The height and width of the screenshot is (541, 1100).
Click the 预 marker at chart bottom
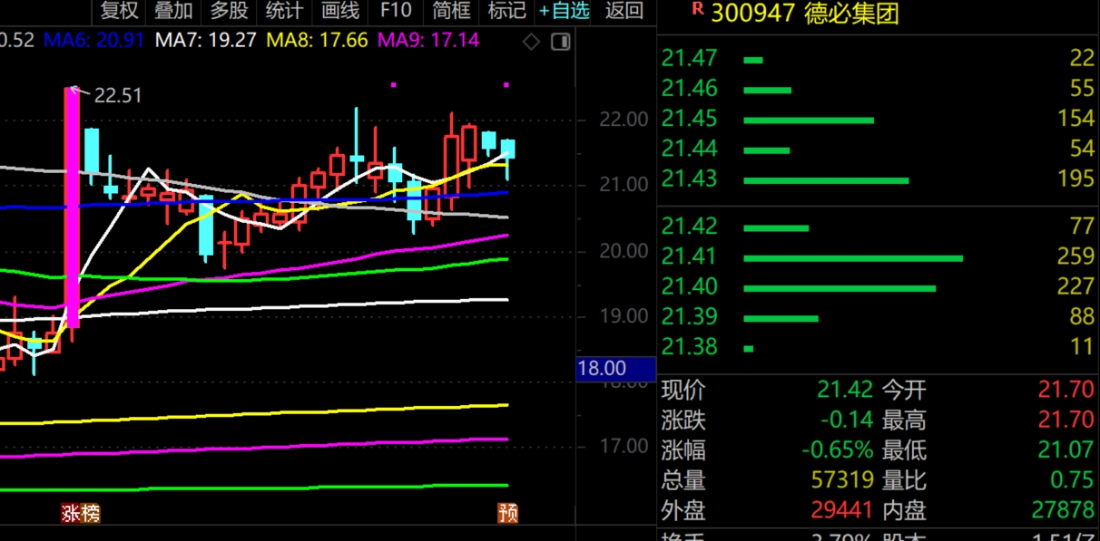click(507, 514)
